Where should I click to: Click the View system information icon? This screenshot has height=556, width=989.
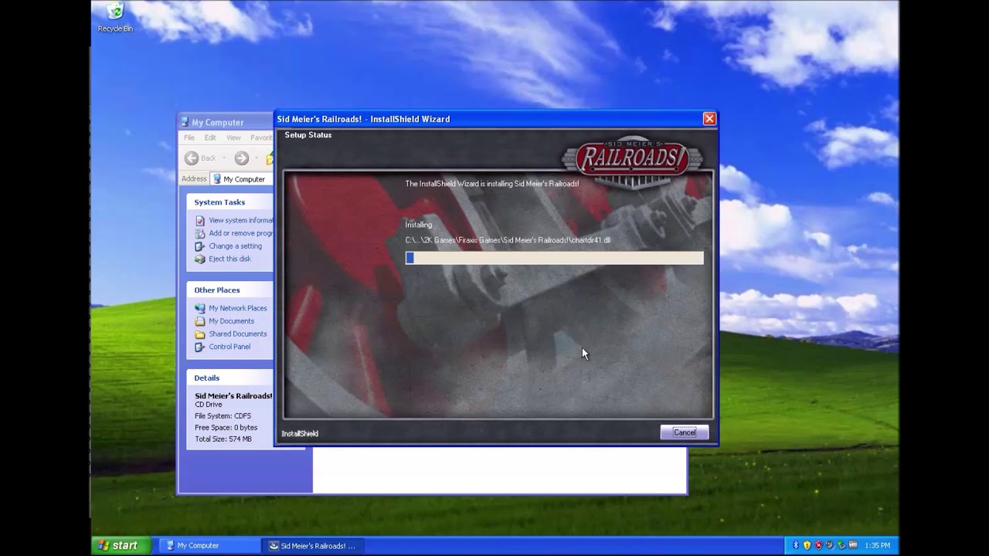pyautogui.click(x=200, y=220)
